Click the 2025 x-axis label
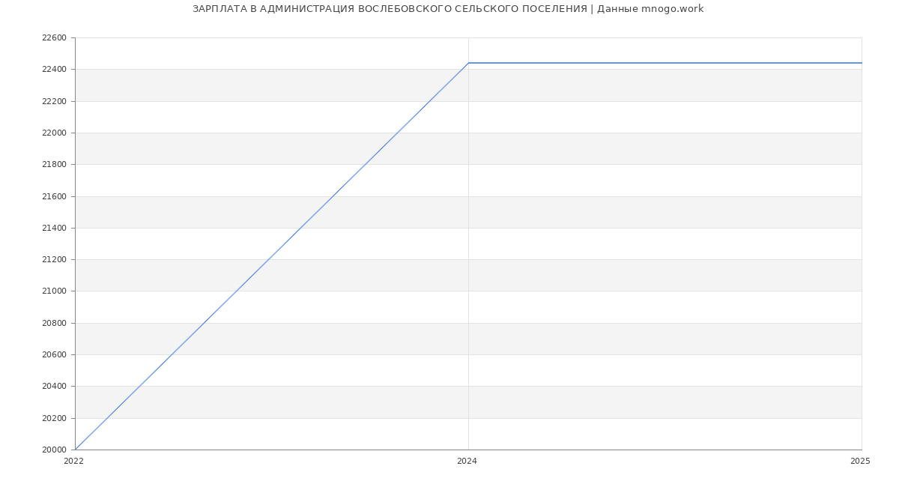 pyautogui.click(x=860, y=462)
